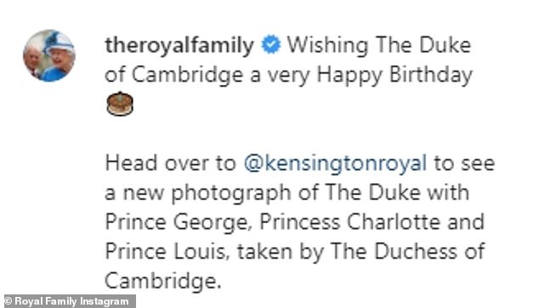Click the words 'Head over to'
The width and height of the screenshot is (539, 308).
pyautogui.click(x=171, y=163)
